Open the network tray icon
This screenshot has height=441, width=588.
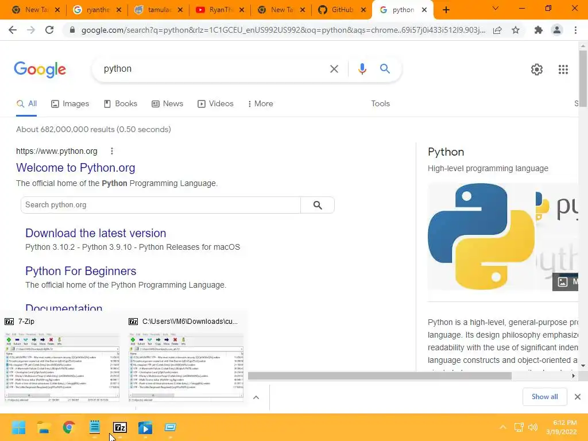[519, 427]
